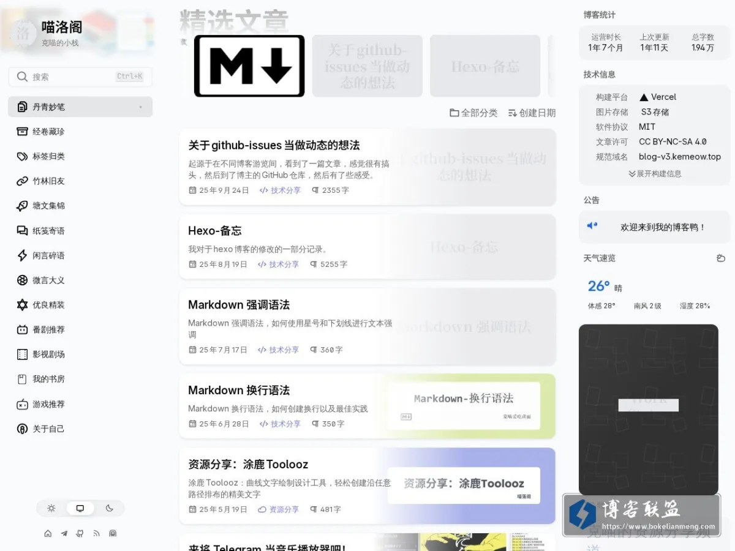The height and width of the screenshot is (551, 735).
Task: Click word count 5255字 on Hexo-备忘
Action: tap(329, 264)
